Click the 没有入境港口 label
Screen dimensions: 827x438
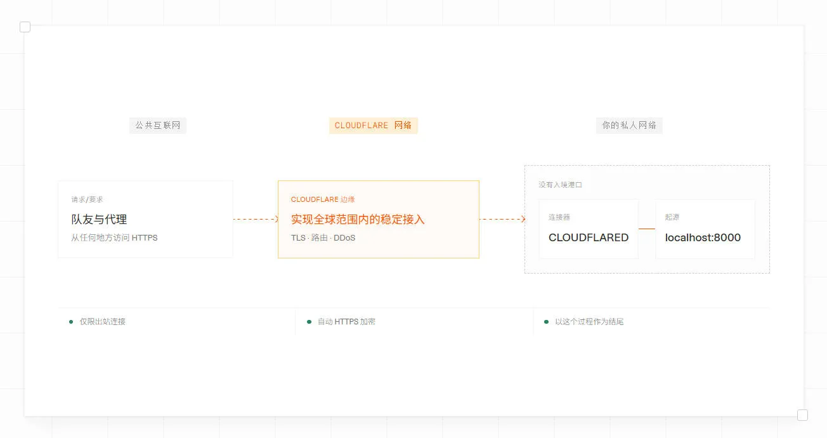560,185
